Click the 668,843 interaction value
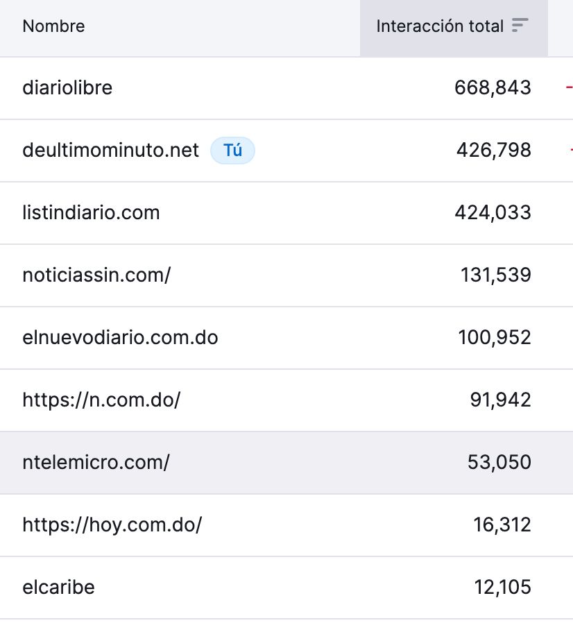This screenshot has height=623, width=573. pos(493,87)
